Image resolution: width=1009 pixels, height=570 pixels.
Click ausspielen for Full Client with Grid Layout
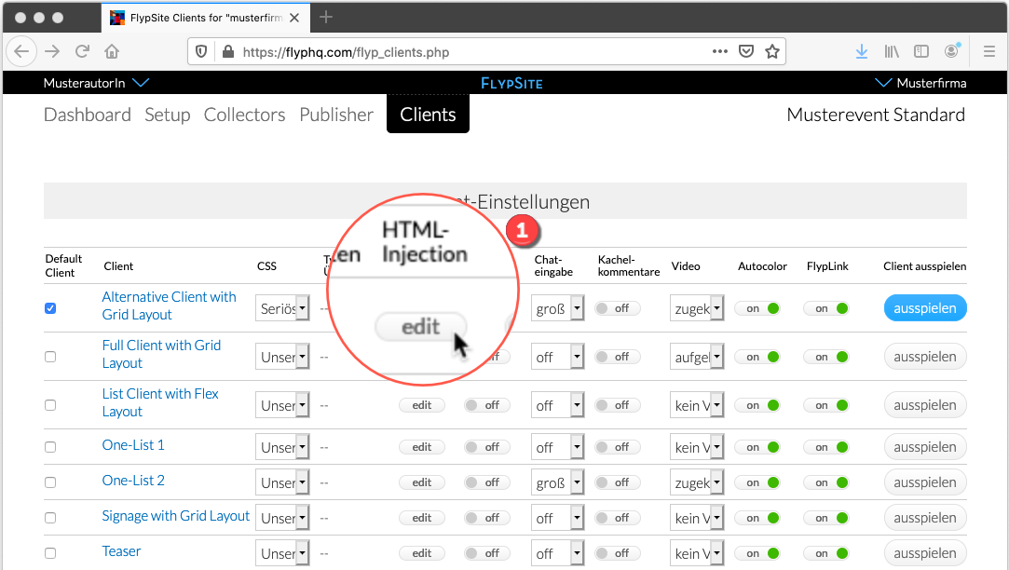click(x=925, y=357)
